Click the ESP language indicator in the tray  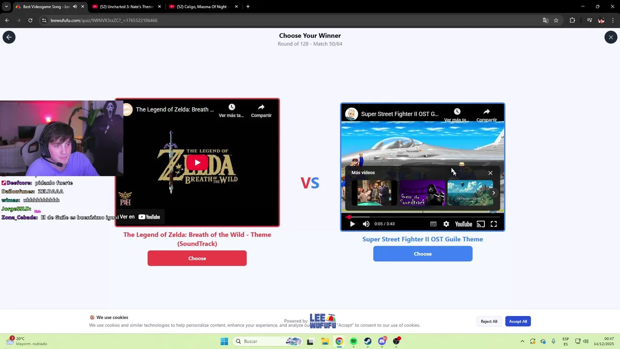tap(566, 341)
